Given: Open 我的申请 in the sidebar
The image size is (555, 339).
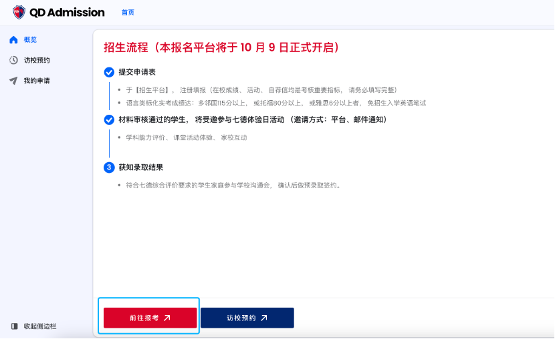Looking at the screenshot, I should pyautogui.click(x=36, y=81).
